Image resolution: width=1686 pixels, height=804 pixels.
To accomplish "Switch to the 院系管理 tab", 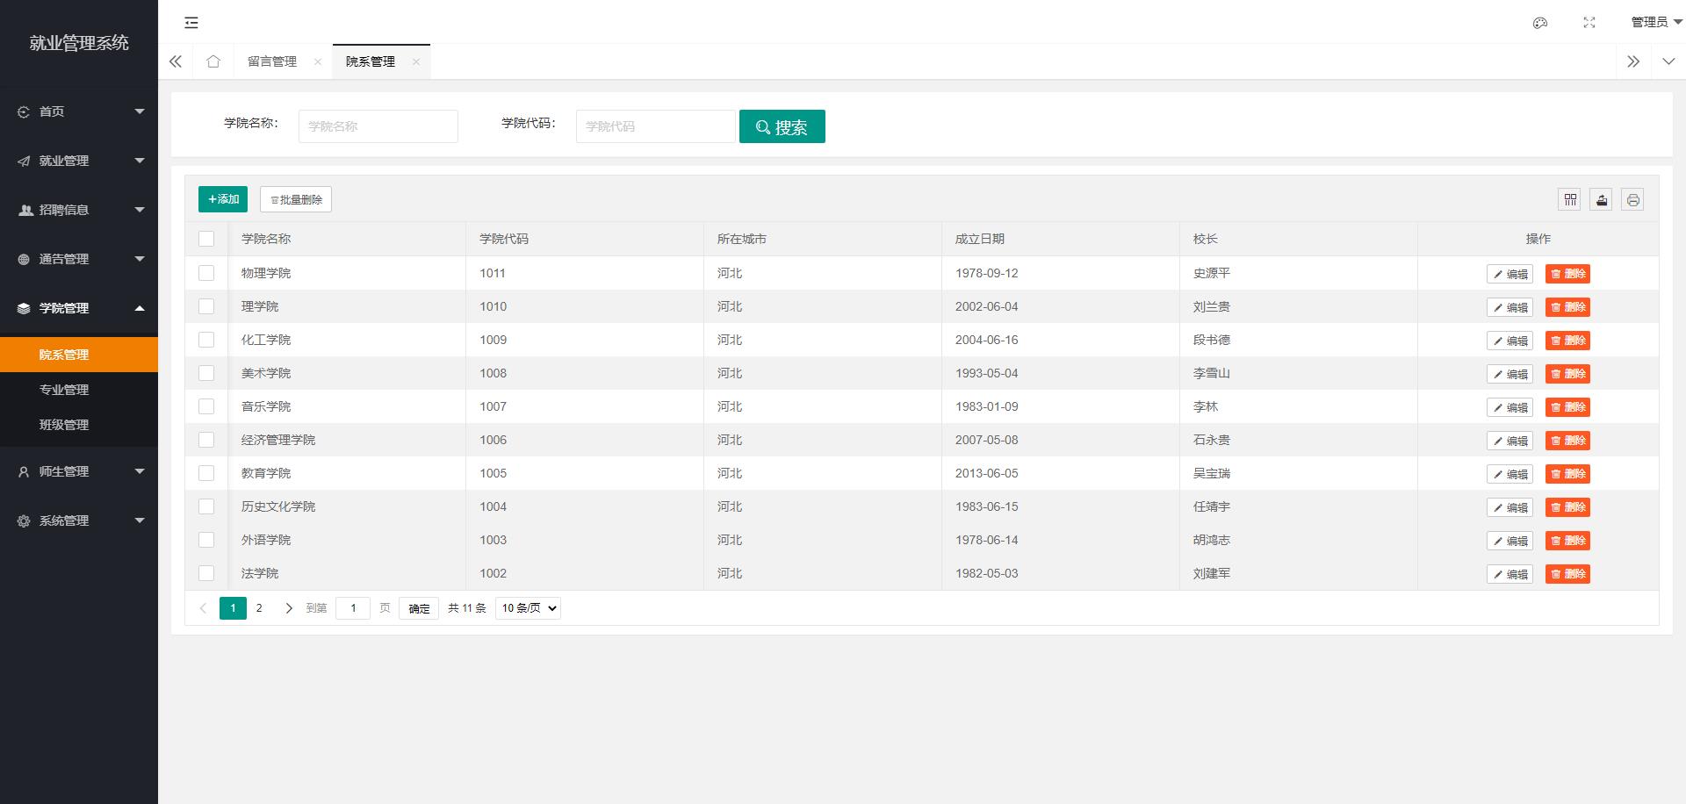I will click(x=371, y=61).
